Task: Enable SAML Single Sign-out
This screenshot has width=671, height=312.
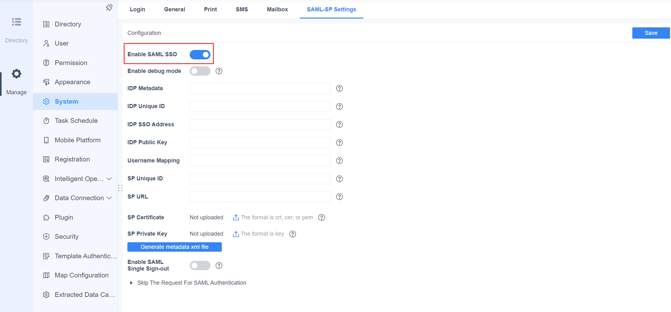Action: 200,265
